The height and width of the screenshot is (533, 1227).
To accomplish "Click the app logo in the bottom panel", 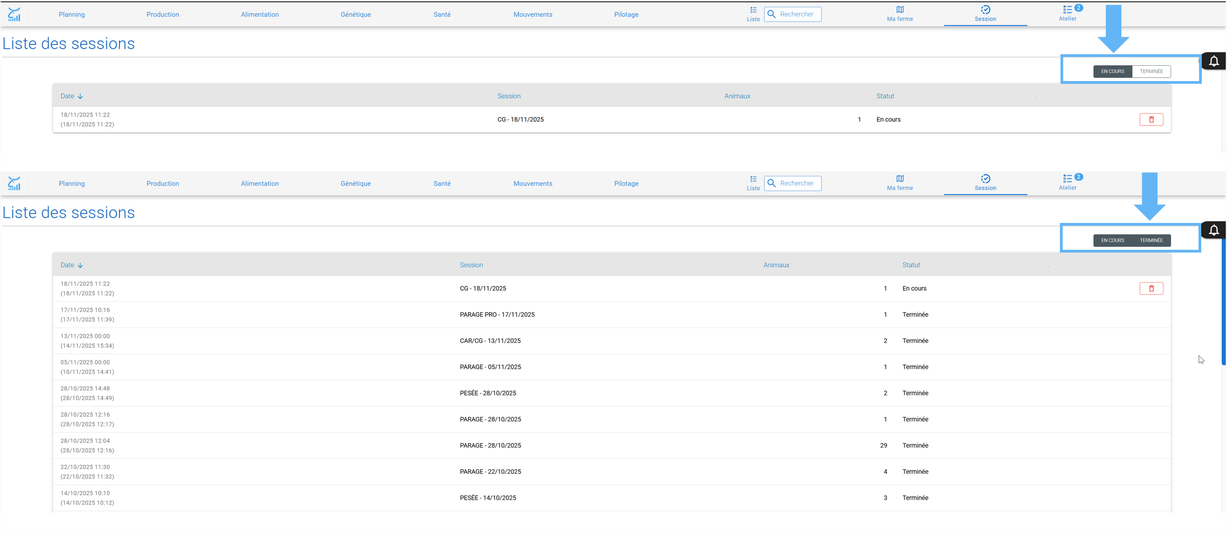I will click(x=14, y=184).
